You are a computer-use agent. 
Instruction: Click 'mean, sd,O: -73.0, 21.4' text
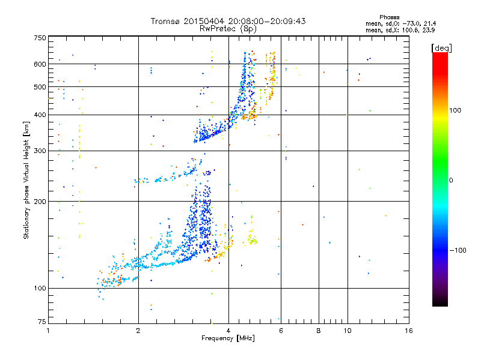coord(400,23)
